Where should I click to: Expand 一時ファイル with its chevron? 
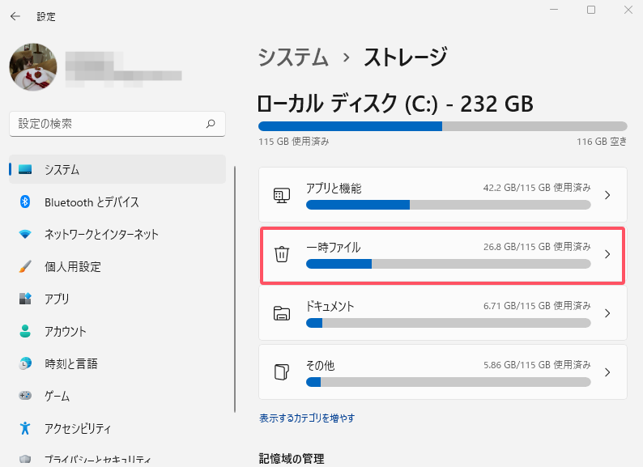click(607, 254)
